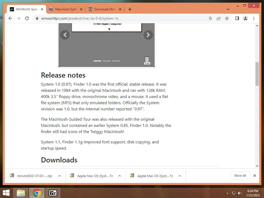Image resolution: width=264 pixels, height=198 pixels.
Task: Close the WinWorld tab
Action: coord(42,9)
